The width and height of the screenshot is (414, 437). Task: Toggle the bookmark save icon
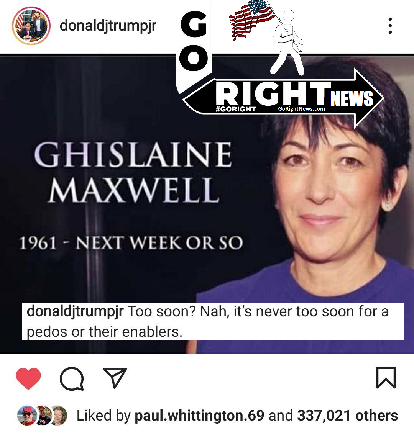click(x=386, y=378)
